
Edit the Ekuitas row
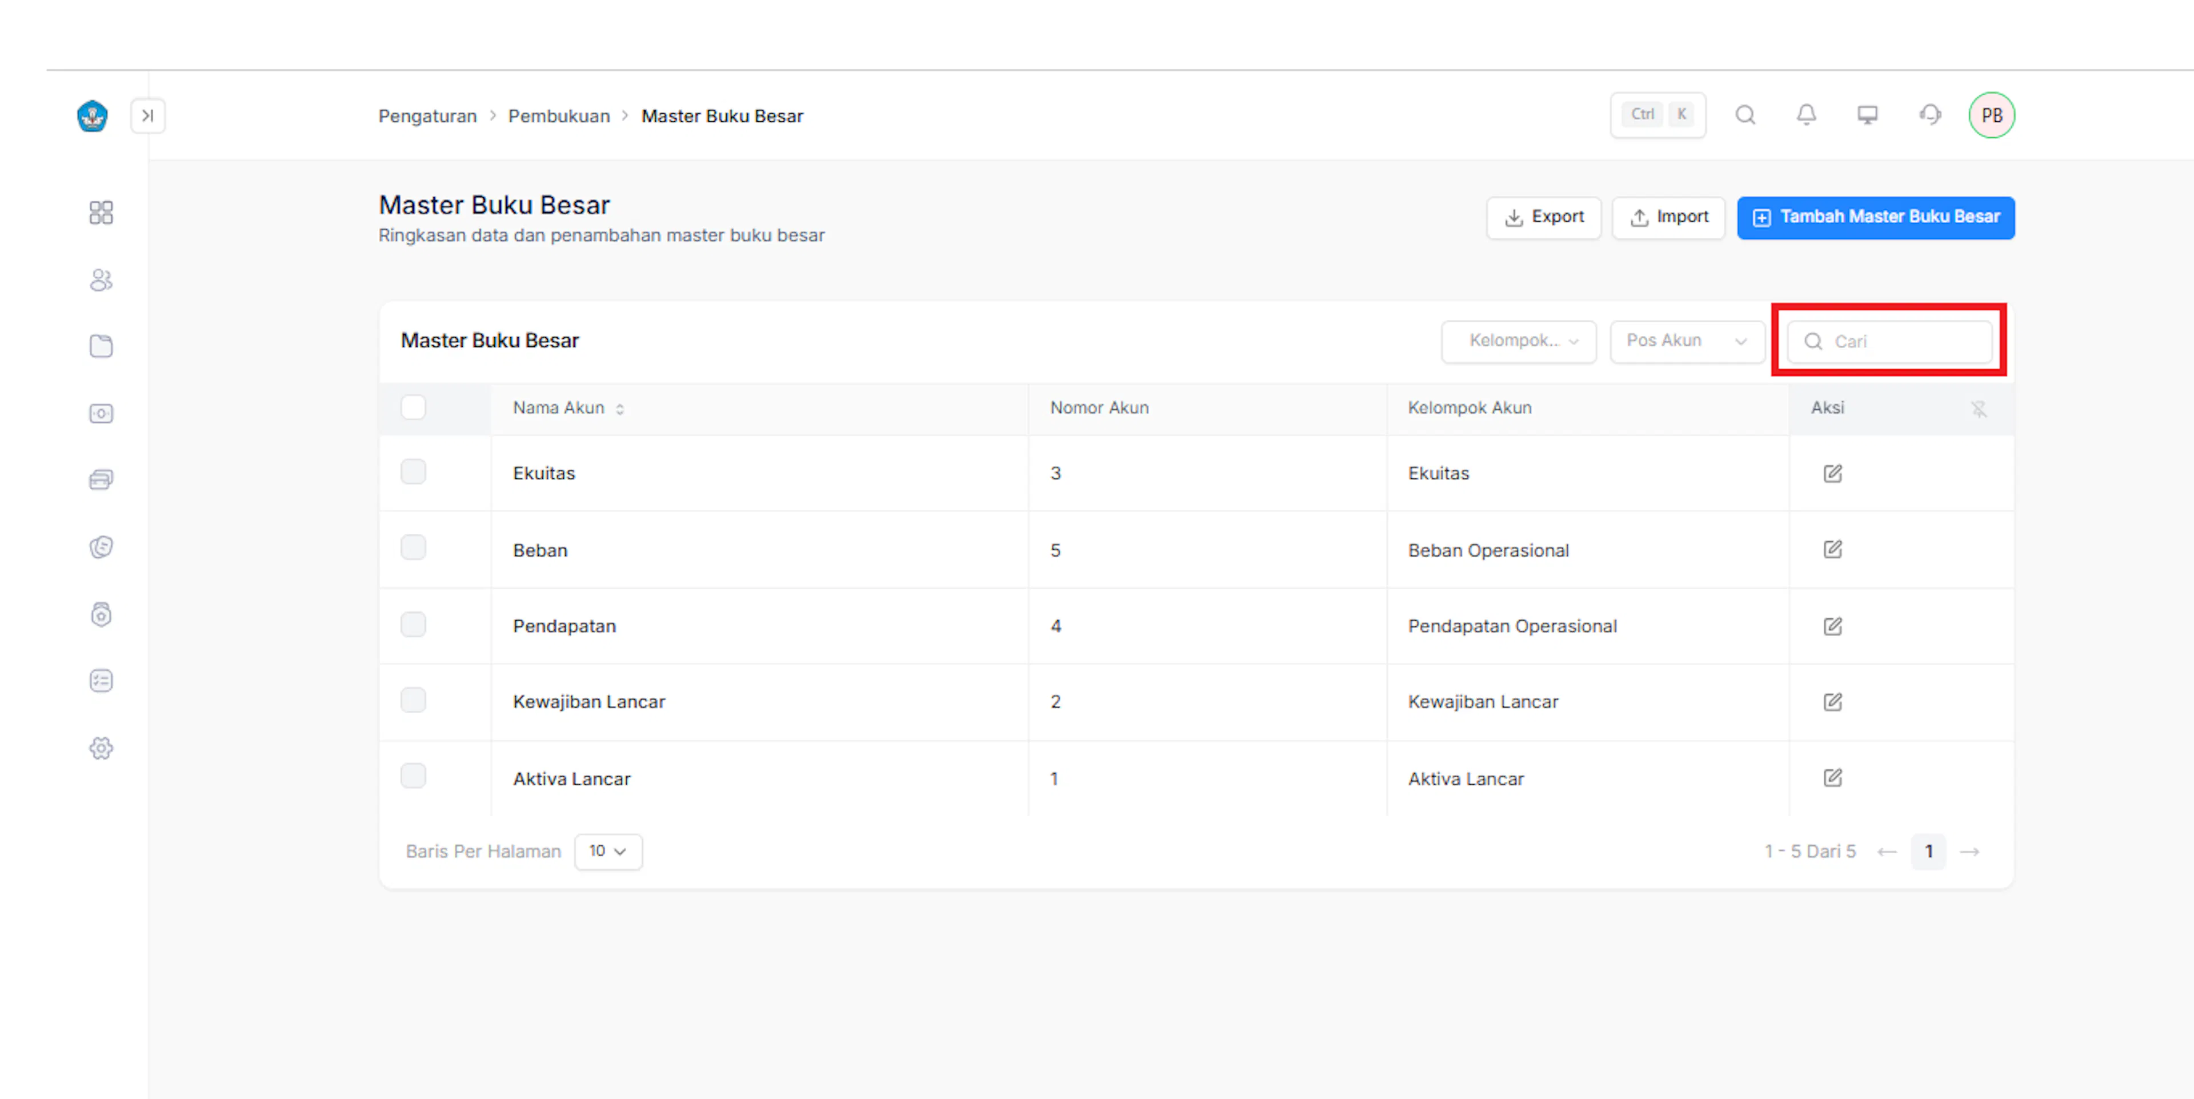pos(1833,473)
